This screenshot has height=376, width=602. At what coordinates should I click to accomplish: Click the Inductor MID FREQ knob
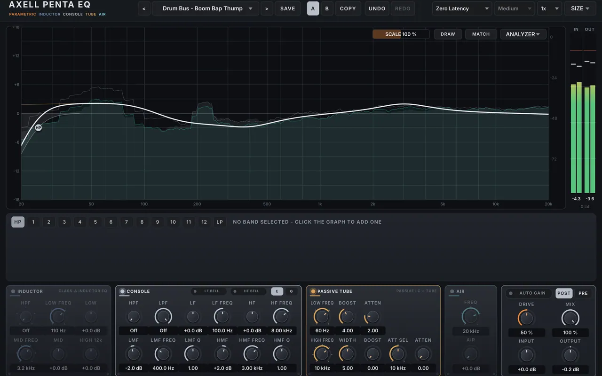tap(26, 353)
